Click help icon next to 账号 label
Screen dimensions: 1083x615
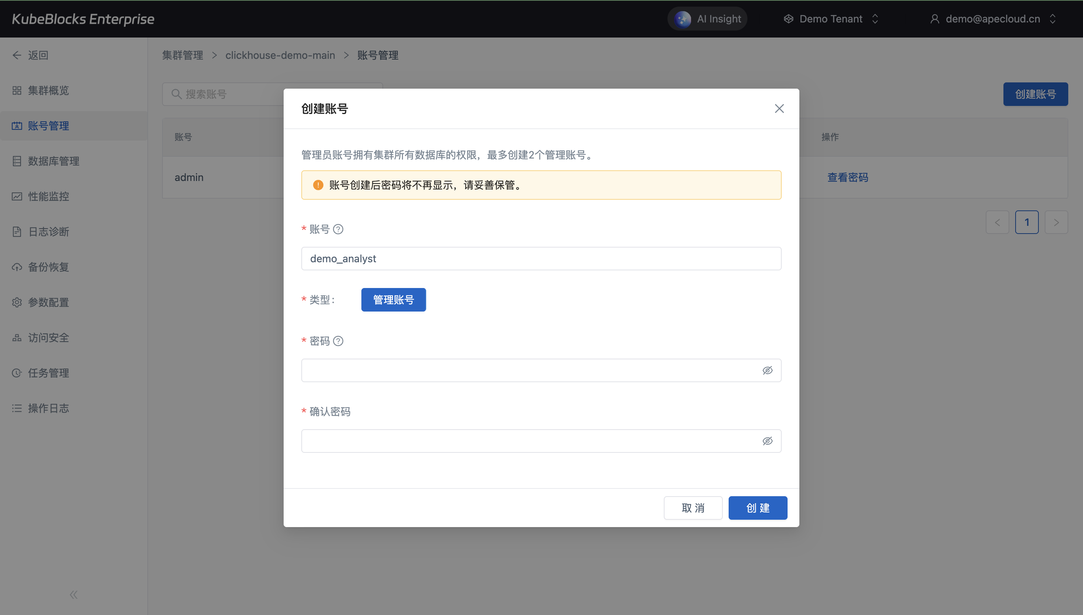coord(338,230)
